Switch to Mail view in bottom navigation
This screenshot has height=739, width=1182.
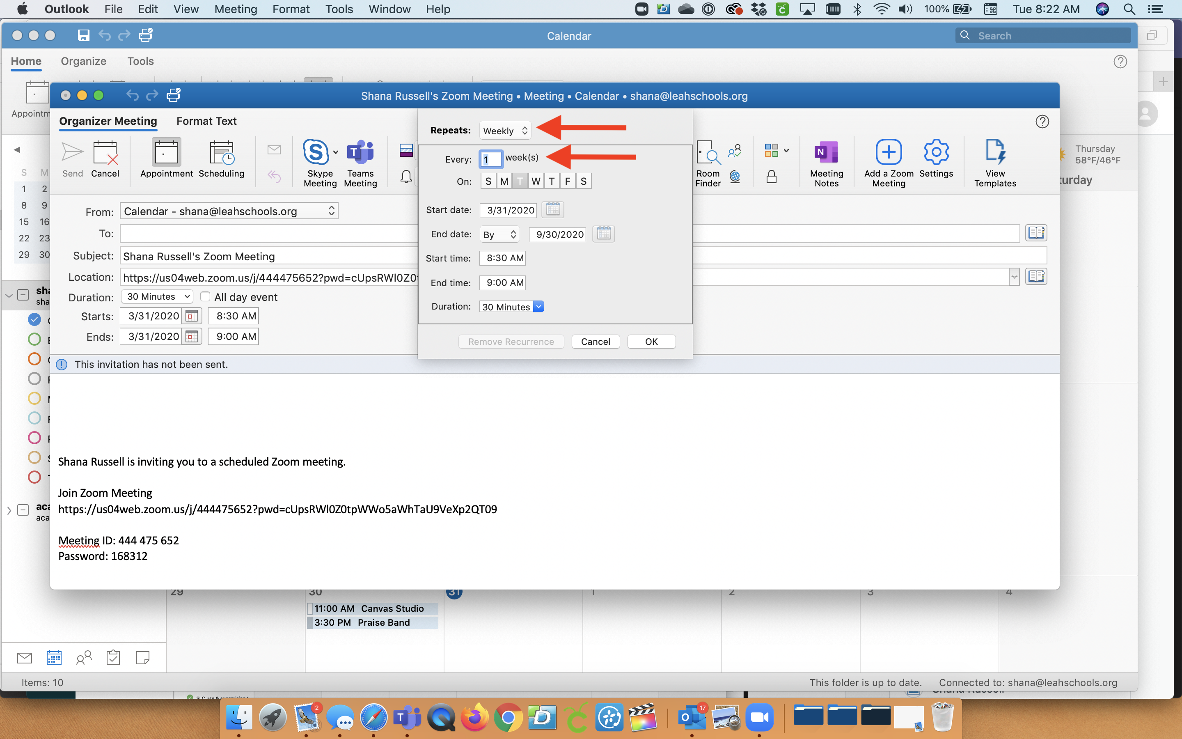[25, 658]
